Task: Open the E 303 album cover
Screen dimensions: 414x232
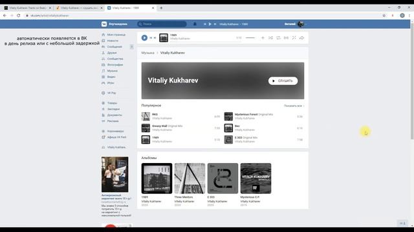Action: 223,179
